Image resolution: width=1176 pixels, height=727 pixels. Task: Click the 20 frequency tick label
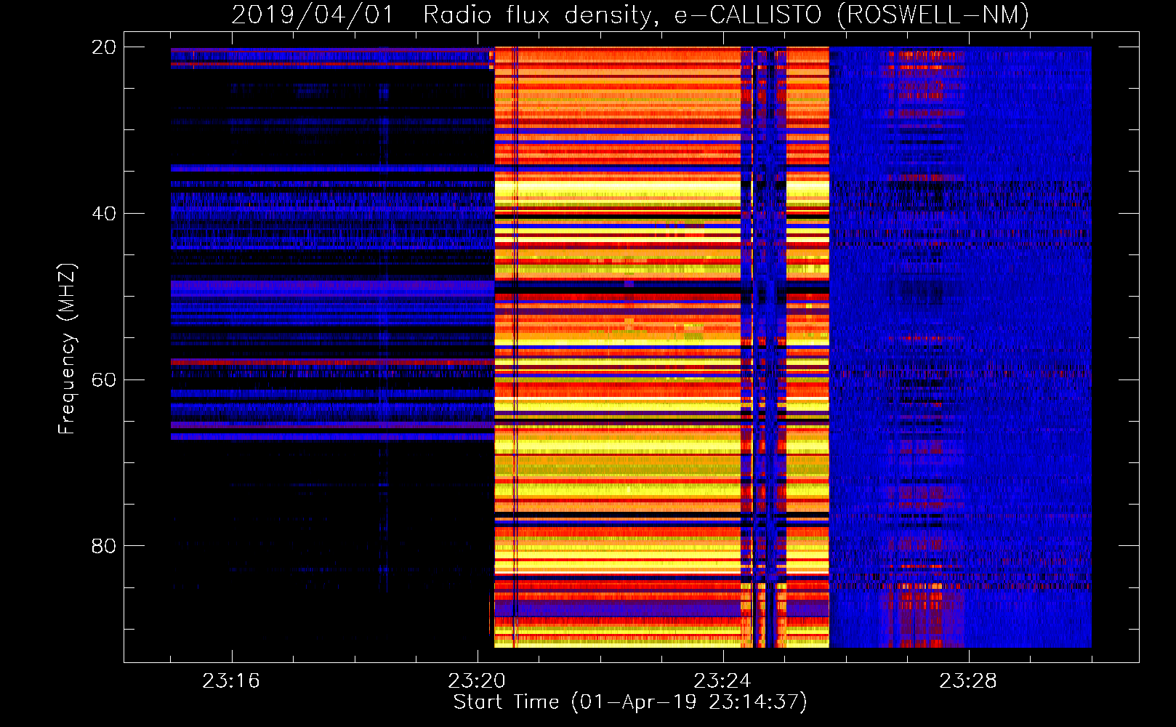click(104, 47)
